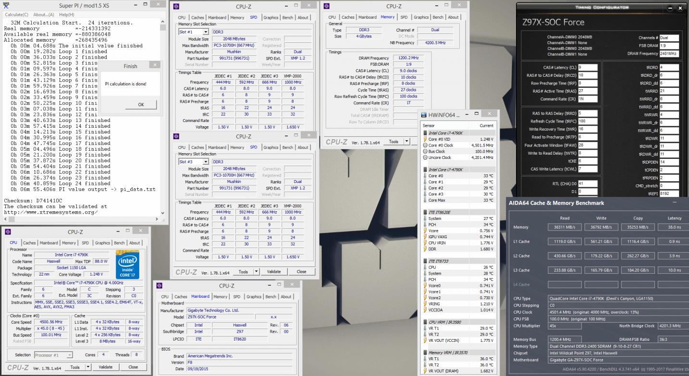Click Close button in CPU-Z Slot #3 window
Viewport: 689px width, 376px height.
301,272
